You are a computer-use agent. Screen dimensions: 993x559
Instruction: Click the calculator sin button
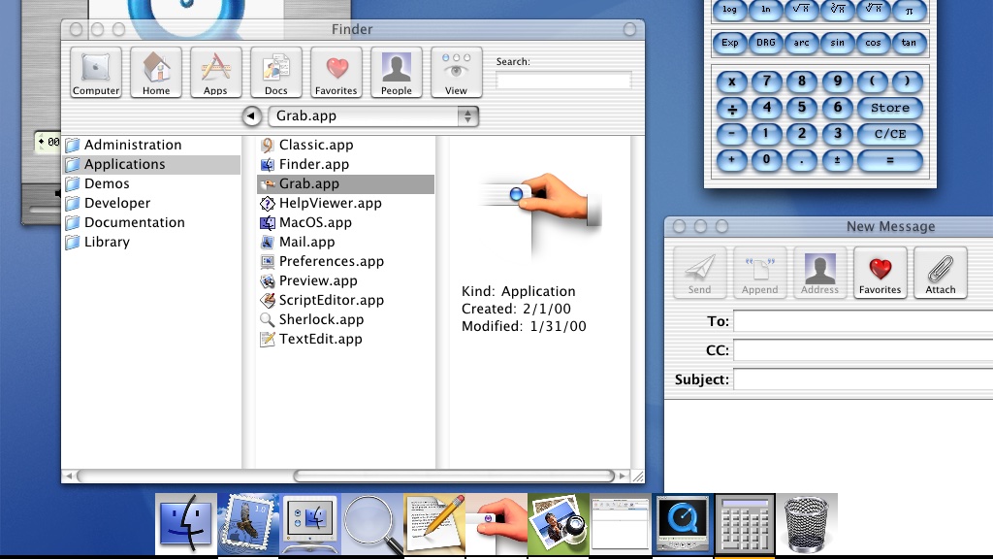click(x=837, y=43)
